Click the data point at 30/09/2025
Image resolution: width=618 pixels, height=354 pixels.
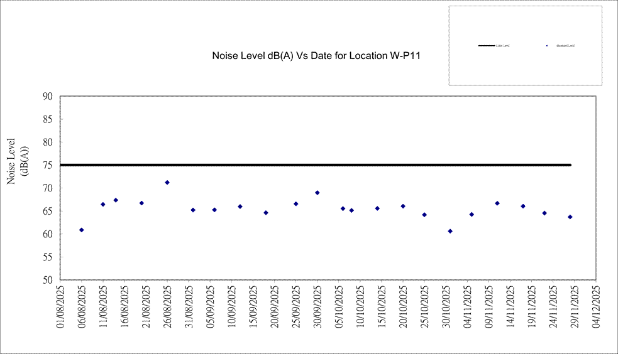tap(317, 193)
